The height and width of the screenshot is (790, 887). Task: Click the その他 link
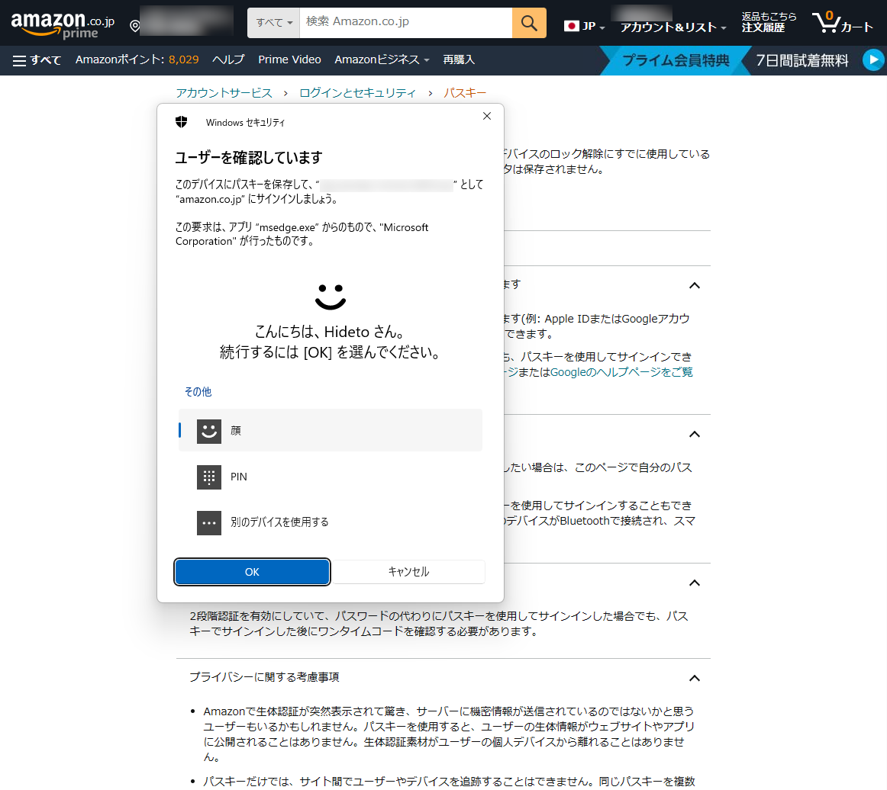[x=198, y=391]
